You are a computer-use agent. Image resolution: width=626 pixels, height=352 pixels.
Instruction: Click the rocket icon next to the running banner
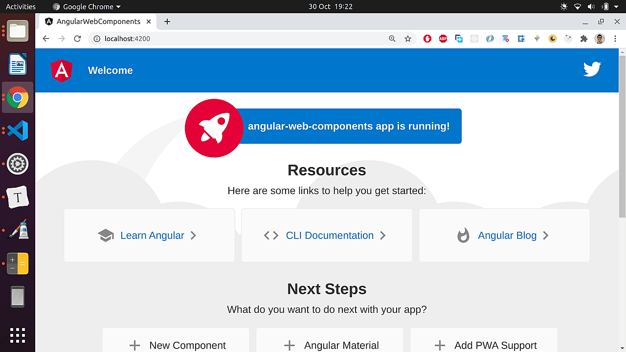click(214, 128)
